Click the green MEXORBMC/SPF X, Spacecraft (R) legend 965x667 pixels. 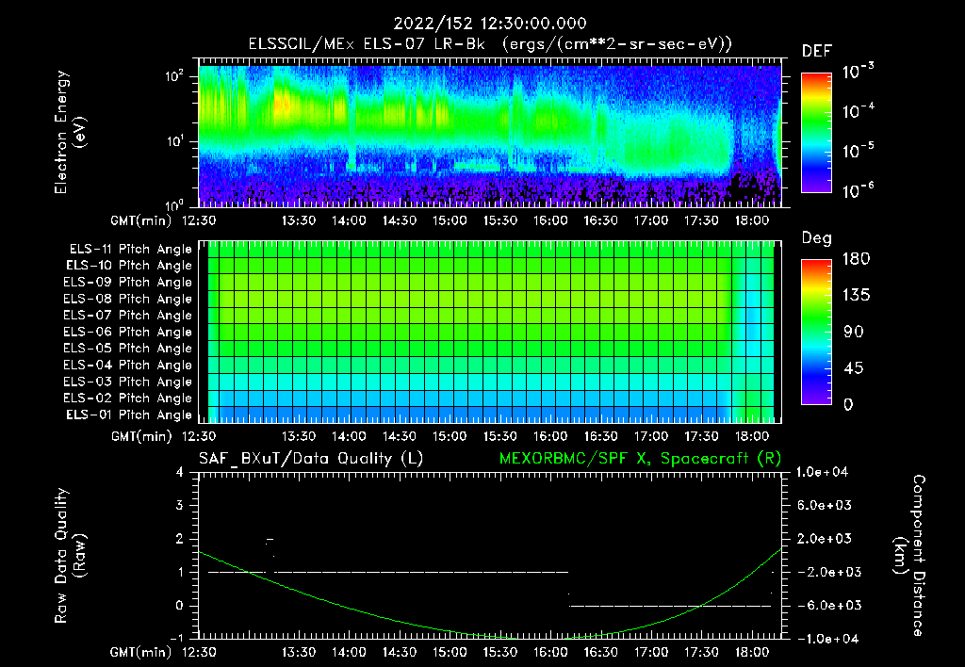click(640, 459)
